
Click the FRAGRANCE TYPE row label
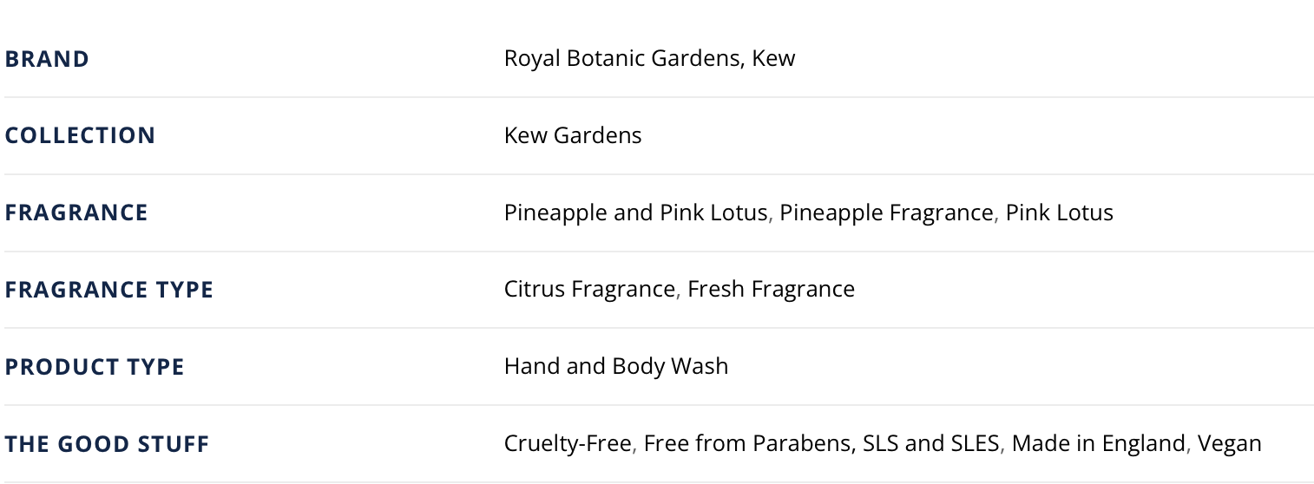coord(108,290)
